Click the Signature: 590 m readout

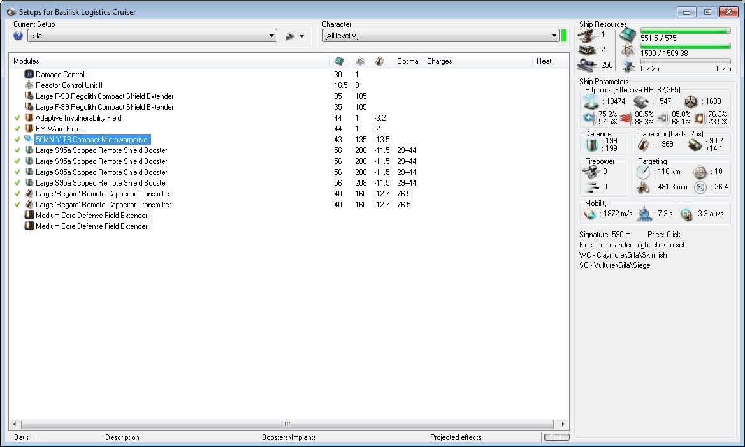pos(605,235)
